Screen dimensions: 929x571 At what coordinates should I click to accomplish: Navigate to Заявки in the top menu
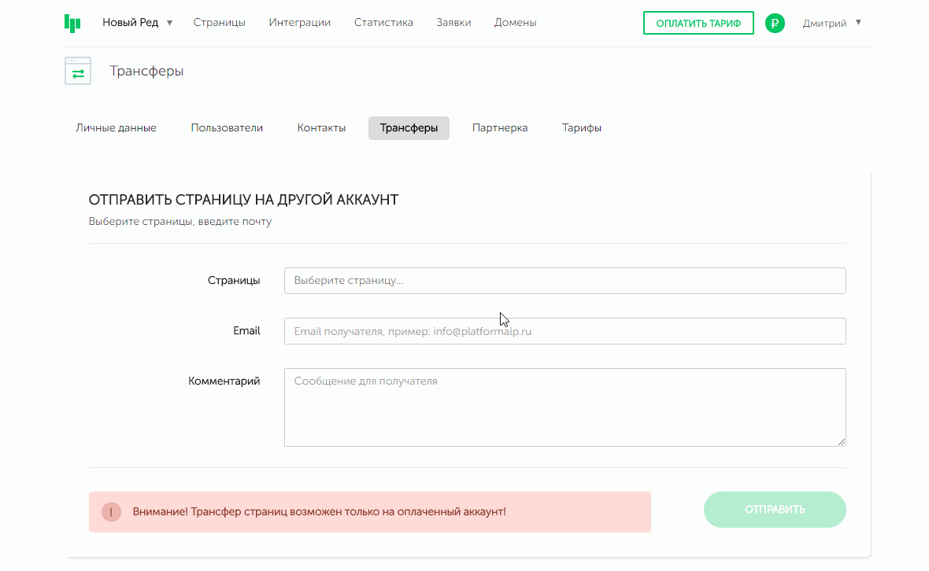coord(453,23)
